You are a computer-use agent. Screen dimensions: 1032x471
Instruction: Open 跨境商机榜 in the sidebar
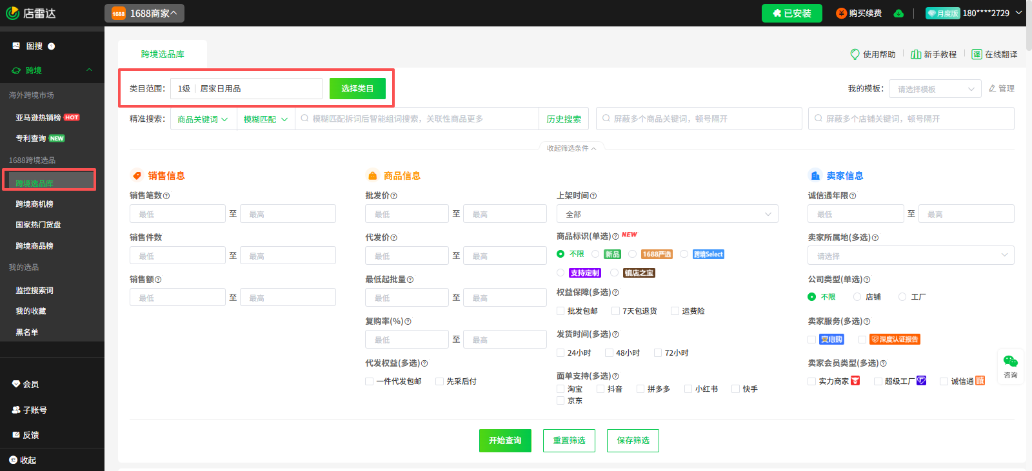click(x=35, y=204)
